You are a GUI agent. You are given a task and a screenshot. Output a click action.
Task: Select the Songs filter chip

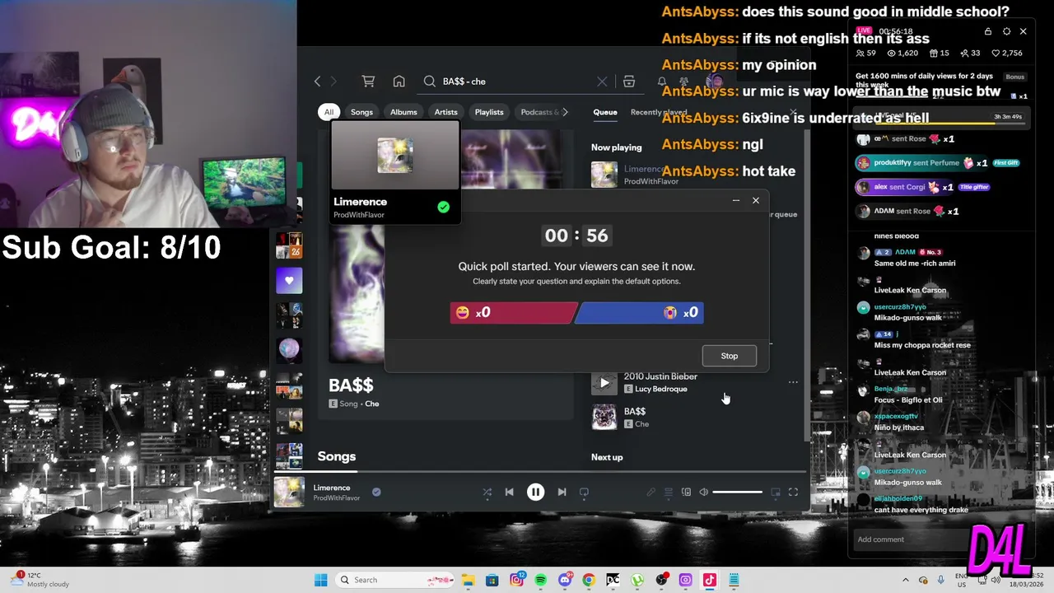[x=361, y=112]
